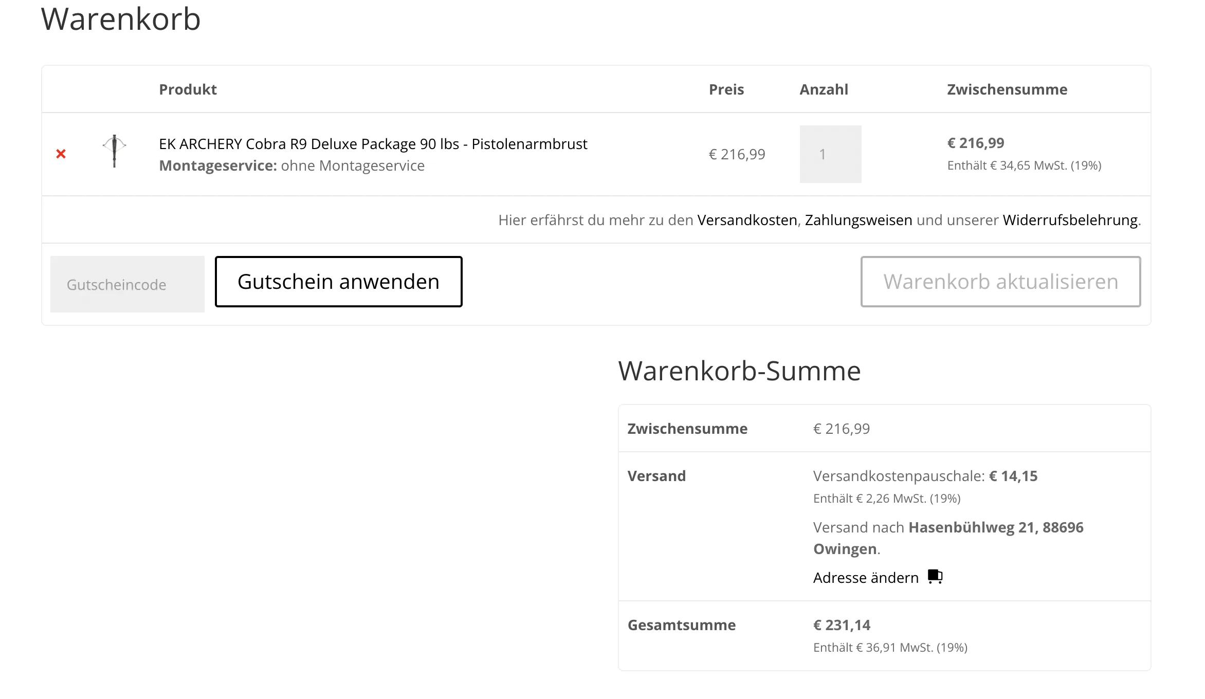Click the truck icon beside Adresse ändern
This screenshot has height=699, width=1205.
(x=935, y=577)
